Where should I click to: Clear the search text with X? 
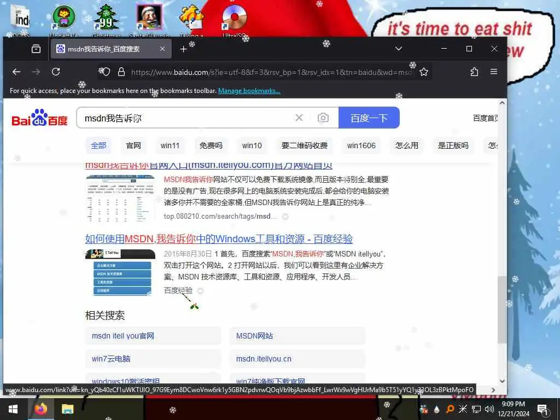[x=299, y=118]
